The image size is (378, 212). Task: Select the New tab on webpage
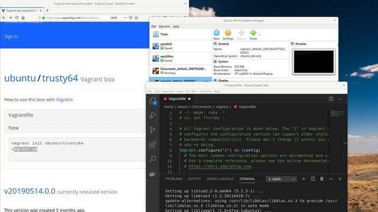(x=75, y=128)
